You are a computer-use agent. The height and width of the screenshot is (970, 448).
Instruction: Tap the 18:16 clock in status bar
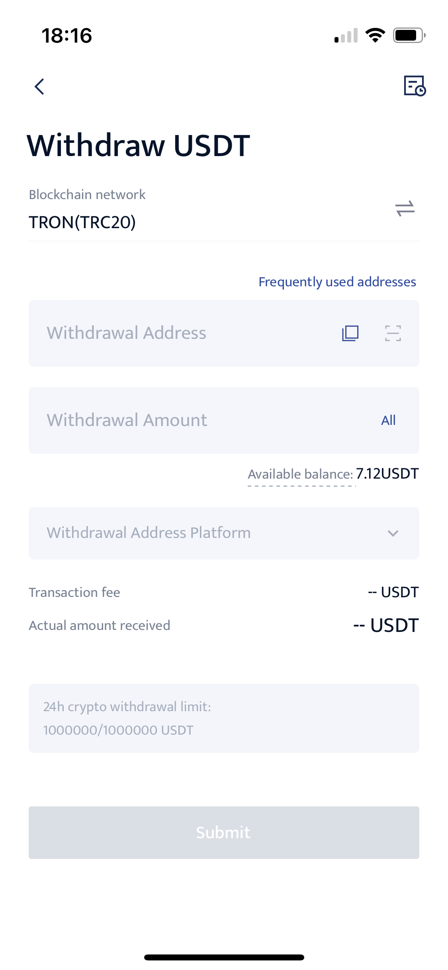[x=67, y=35]
